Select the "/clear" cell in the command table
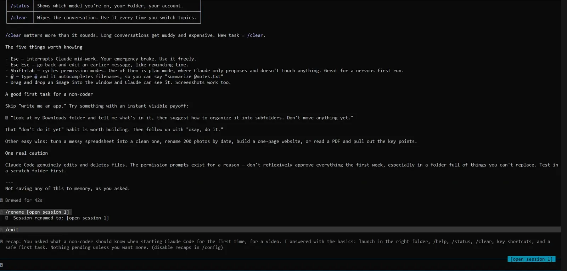Image resolution: width=567 pixels, height=271 pixels. point(20,18)
